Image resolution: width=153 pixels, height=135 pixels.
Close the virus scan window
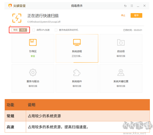coord(144,6)
